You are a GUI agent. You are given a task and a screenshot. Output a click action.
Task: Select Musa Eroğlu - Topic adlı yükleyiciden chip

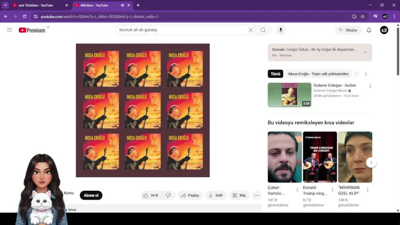pyautogui.click(x=318, y=74)
